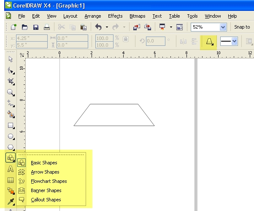
Task: Undo the last action
Action: pyautogui.click(x=98, y=27)
